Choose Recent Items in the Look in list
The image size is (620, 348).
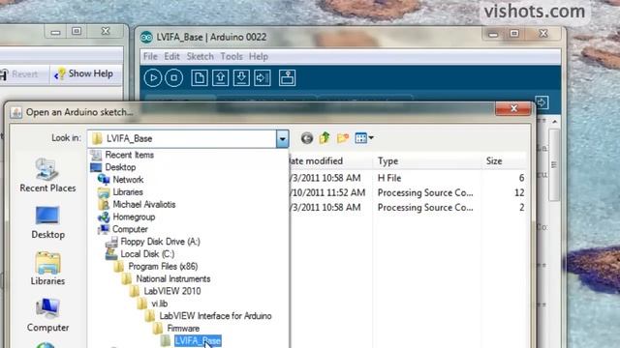point(129,155)
